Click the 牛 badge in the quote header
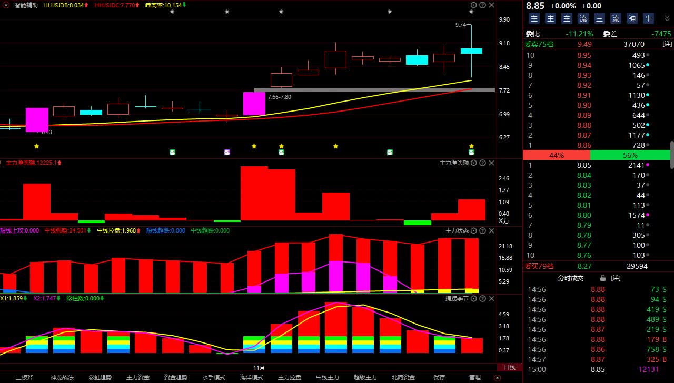Viewport: 674px width, 383px height. [x=648, y=18]
